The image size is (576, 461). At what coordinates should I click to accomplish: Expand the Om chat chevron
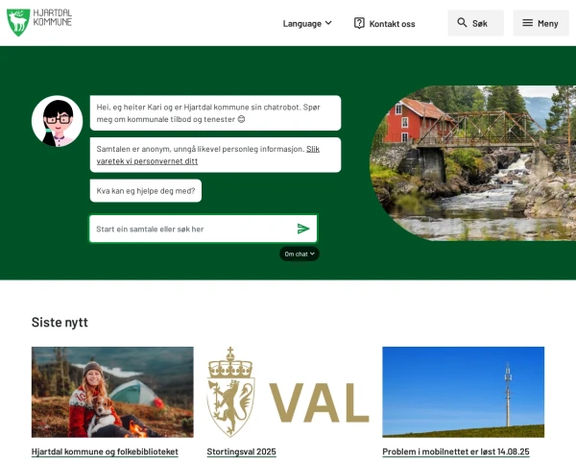(x=312, y=254)
